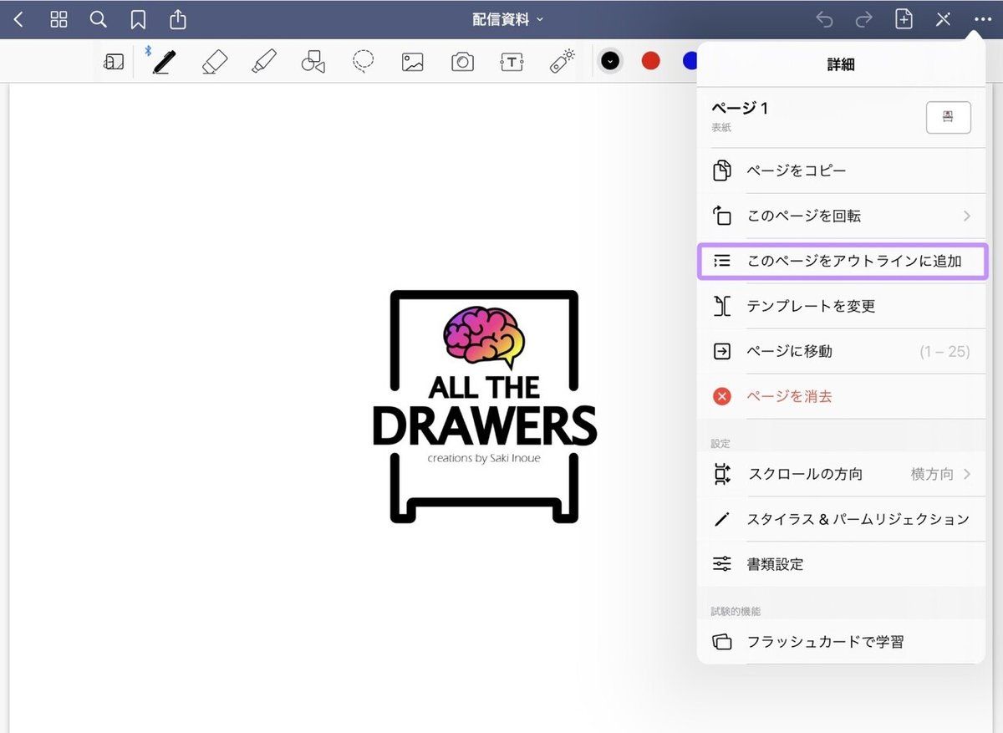This screenshot has height=733, width=1003.
Task: Open the page thumbnails view
Action: pyautogui.click(x=58, y=18)
